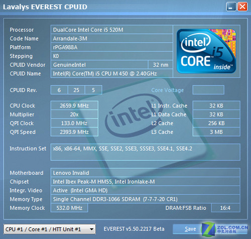Select the Multiplier 20x field
Screen dimensions: 251x239
74,114
